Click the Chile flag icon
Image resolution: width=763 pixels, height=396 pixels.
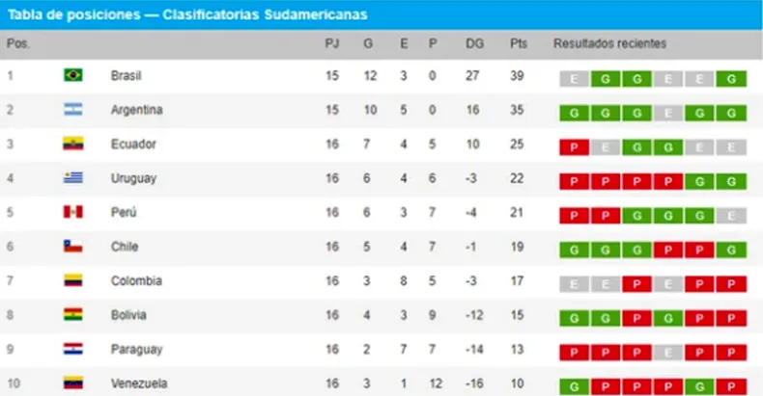click(73, 247)
